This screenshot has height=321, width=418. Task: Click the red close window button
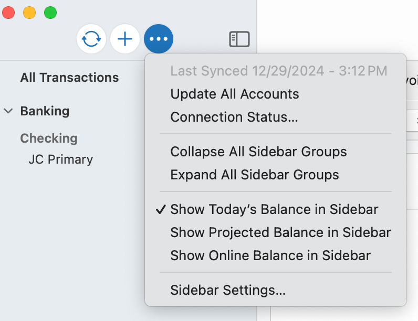9,13
